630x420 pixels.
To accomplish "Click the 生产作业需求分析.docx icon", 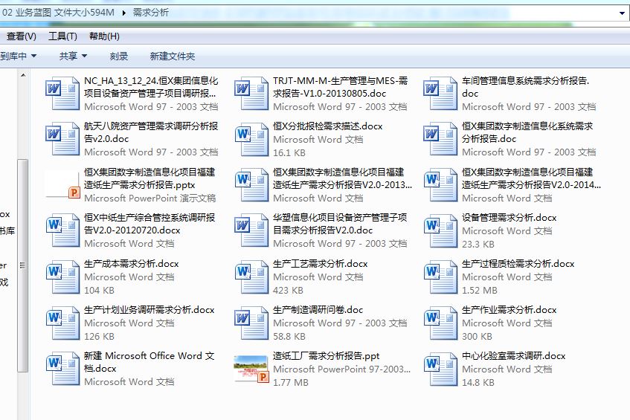I will (440, 323).
